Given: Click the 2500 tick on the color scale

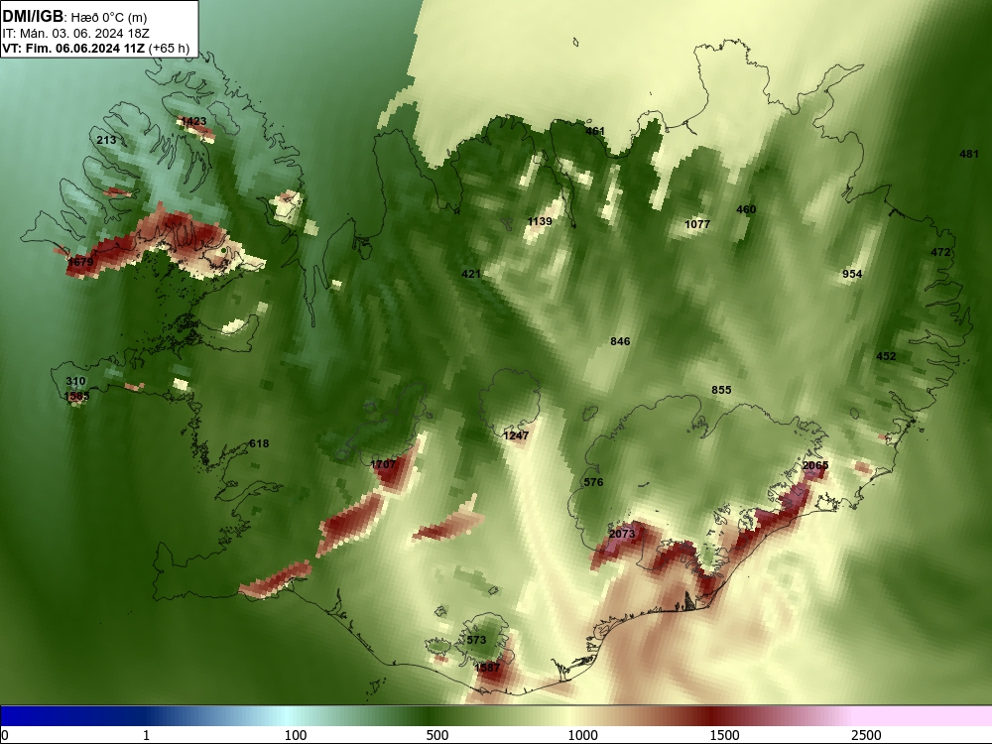Looking at the screenshot, I should [x=866, y=734].
